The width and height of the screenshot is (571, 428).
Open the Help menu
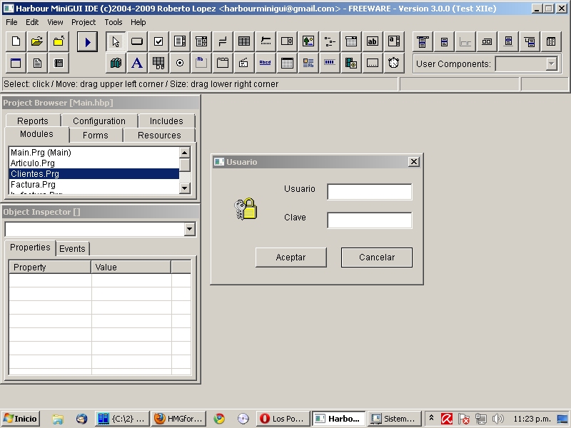click(138, 22)
